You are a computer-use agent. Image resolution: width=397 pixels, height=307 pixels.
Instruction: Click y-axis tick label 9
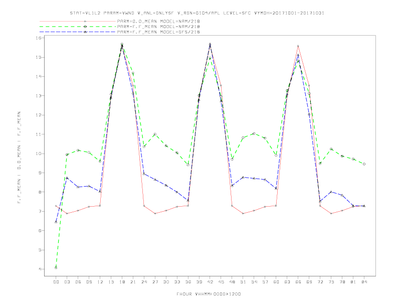[40, 173]
